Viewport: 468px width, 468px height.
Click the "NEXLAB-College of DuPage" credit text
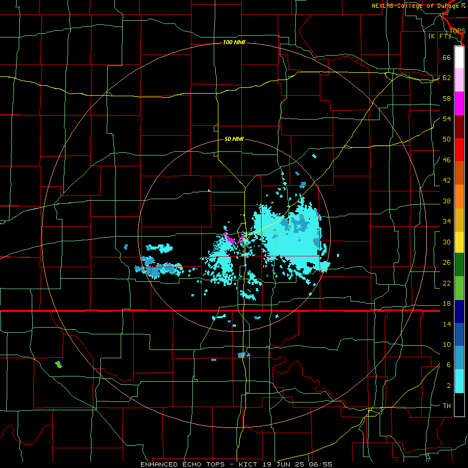tap(415, 6)
